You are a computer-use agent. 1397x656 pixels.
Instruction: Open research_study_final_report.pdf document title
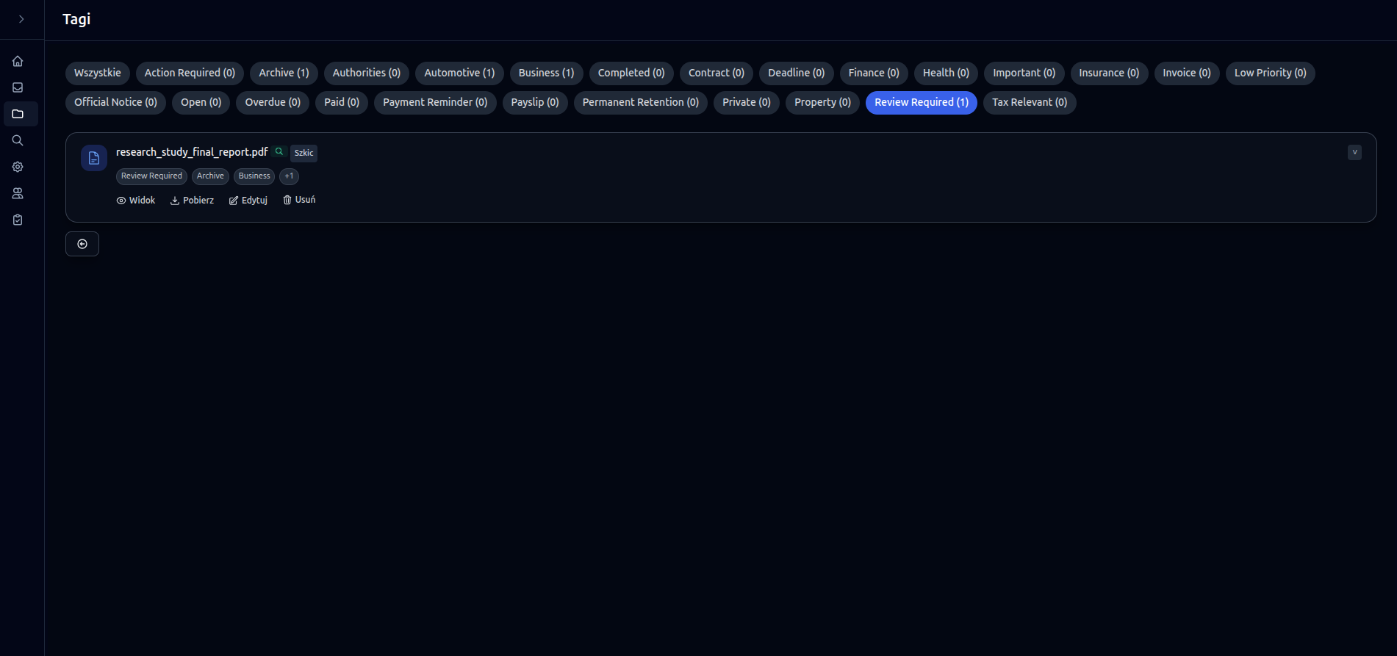click(192, 152)
